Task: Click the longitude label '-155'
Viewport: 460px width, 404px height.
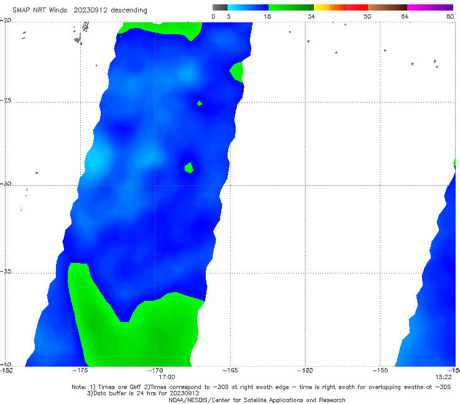Action: click(x=380, y=370)
